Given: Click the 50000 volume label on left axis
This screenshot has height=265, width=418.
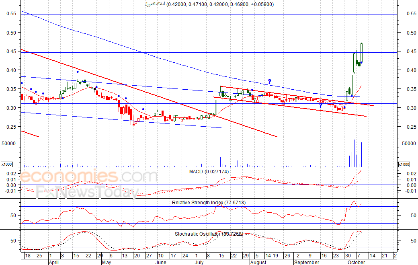Looking at the screenshot, I should point(8,144).
